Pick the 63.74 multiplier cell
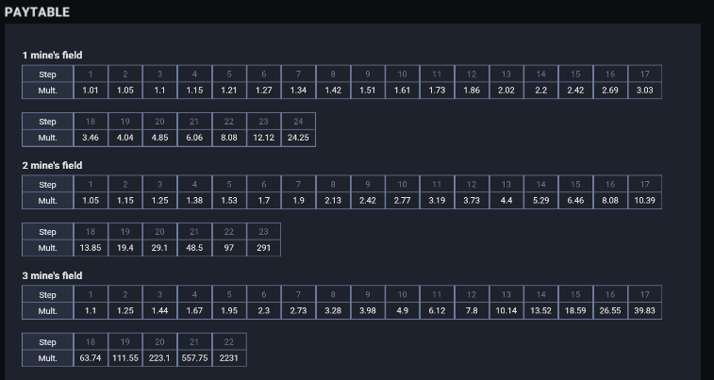714x380 pixels. pyautogui.click(x=91, y=358)
